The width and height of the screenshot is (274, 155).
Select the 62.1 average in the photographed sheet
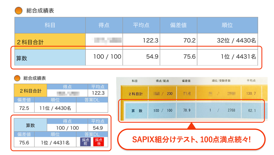click(252, 110)
